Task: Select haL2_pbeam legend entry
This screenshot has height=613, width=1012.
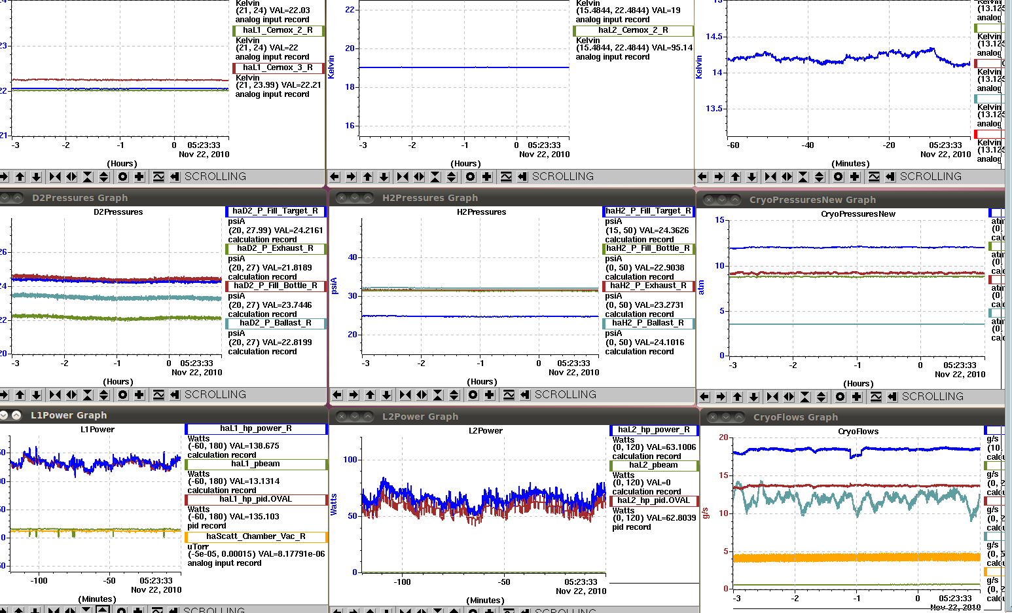Action: click(654, 465)
